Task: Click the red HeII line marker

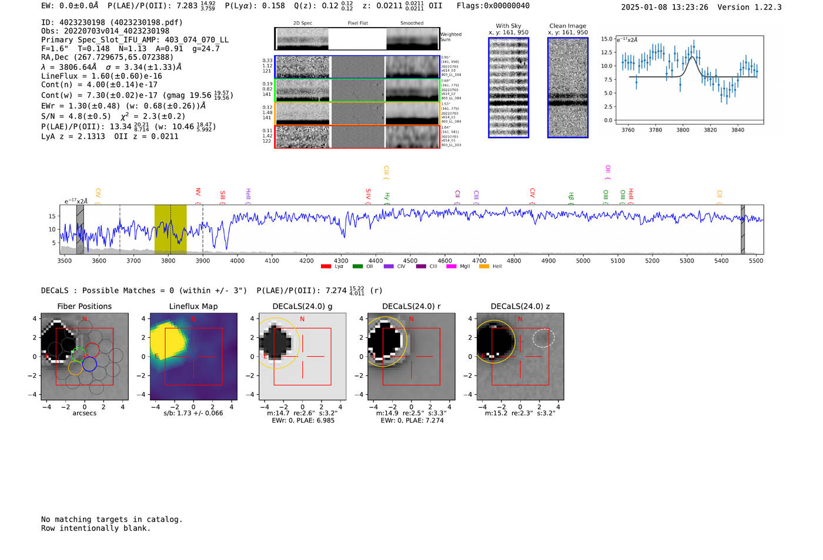Action: [631, 196]
